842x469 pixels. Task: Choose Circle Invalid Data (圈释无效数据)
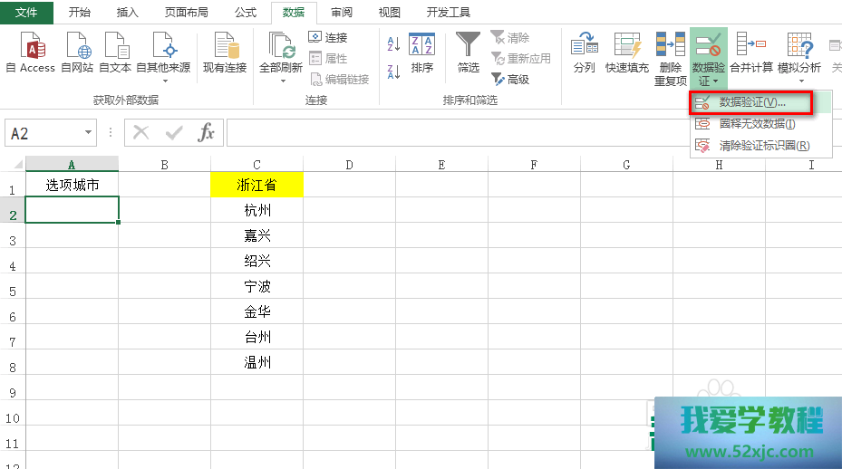[756, 124]
